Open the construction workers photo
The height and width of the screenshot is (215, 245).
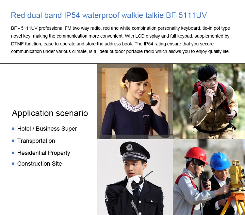pyautogui.click(x=209, y=177)
